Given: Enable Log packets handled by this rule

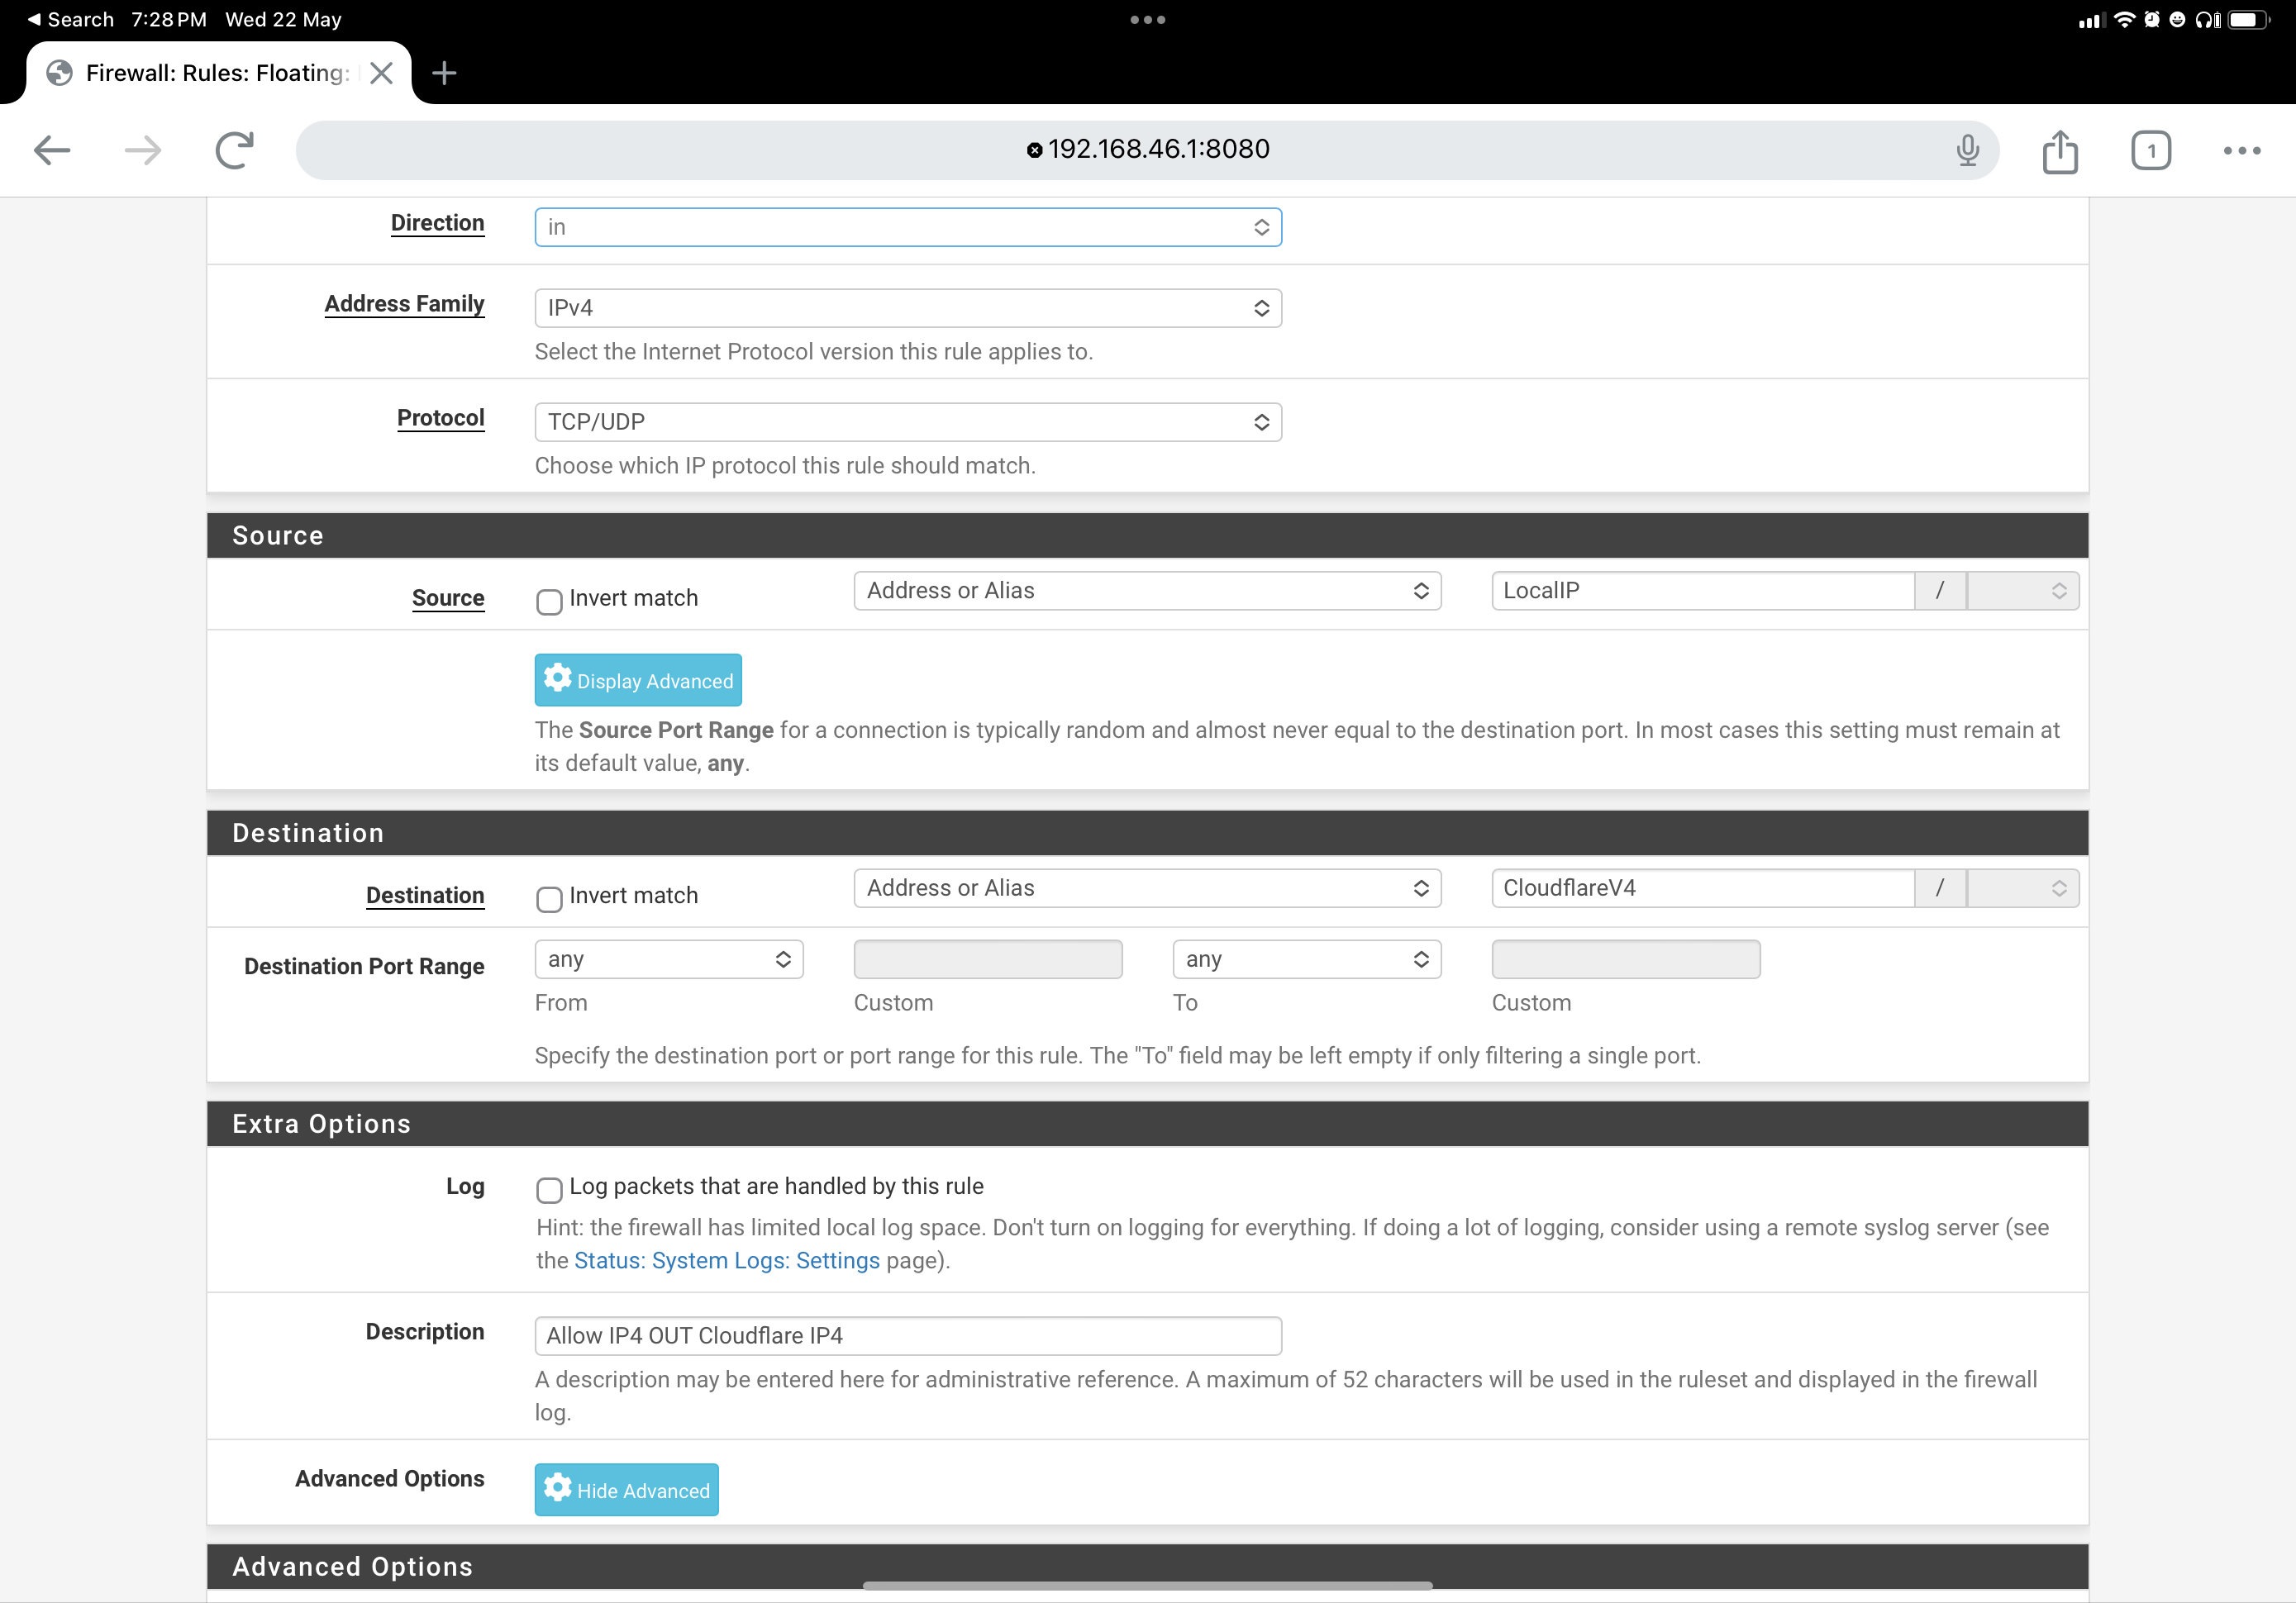Looking at the screenshot, I should tap(549, 1190).
